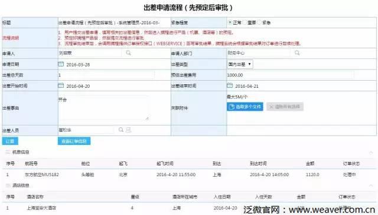Click the red 流程说明 label
378x215 pixels.
(11, 38)
